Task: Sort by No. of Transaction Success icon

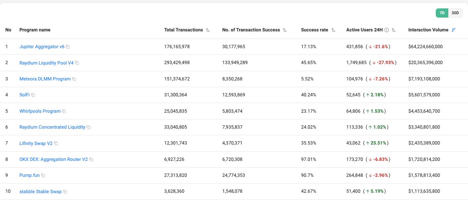Action: tap(285, 30)
